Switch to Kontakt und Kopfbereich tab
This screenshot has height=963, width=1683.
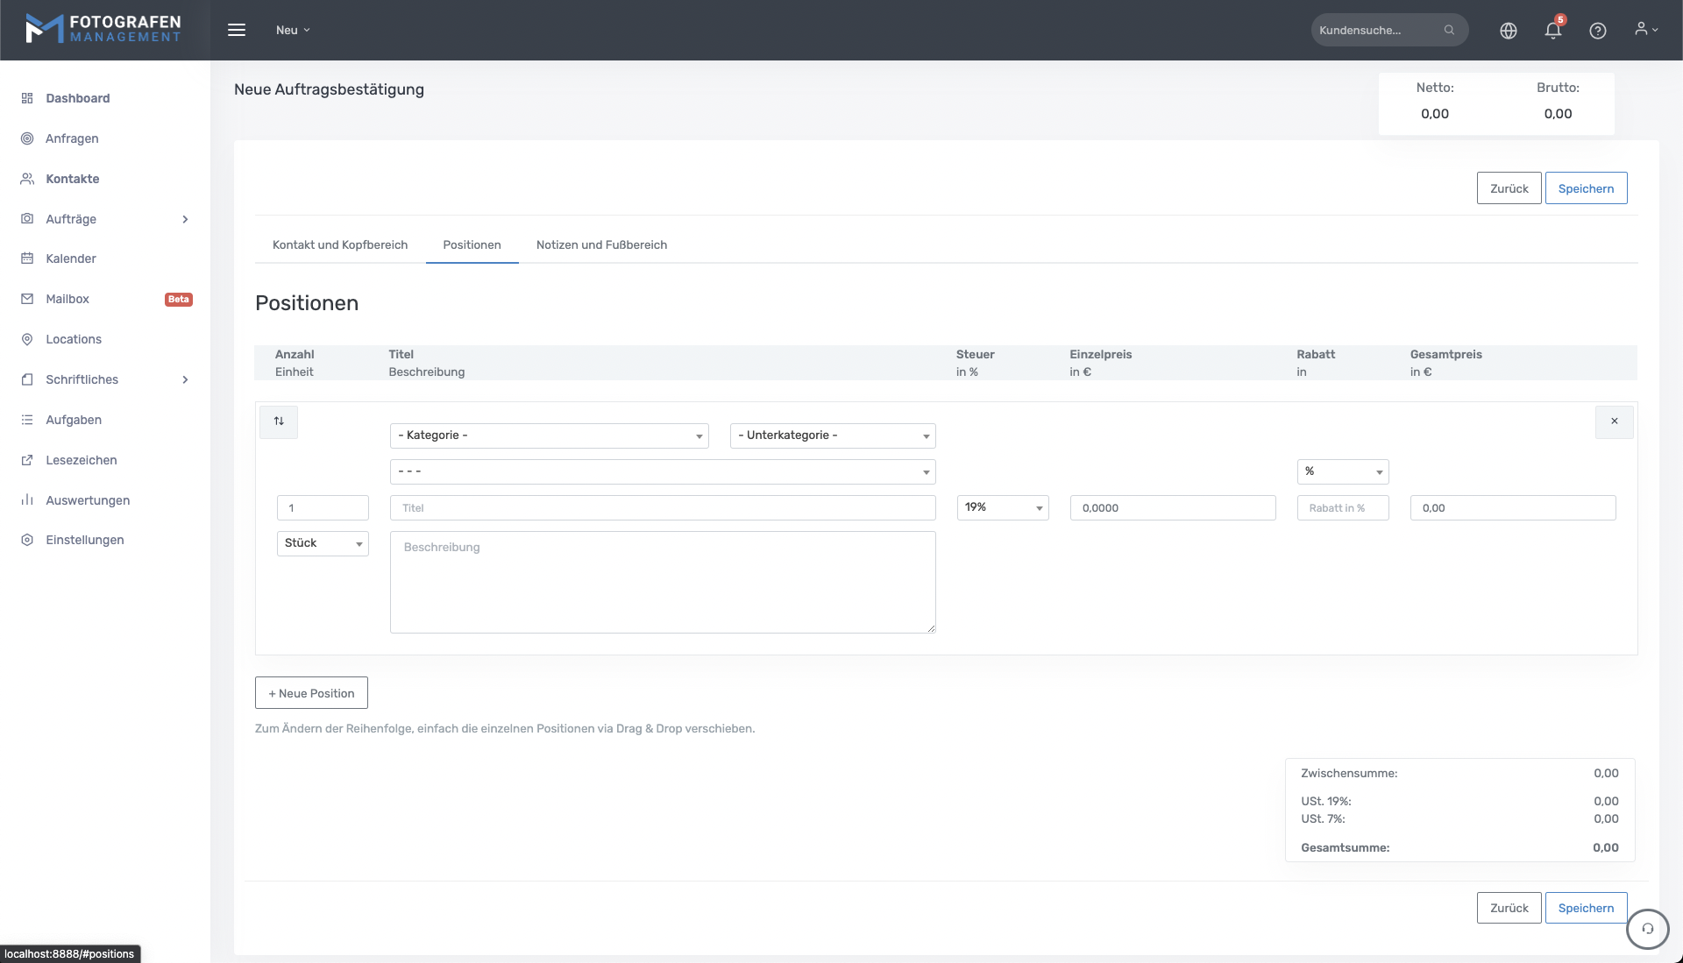click(340, 245)
